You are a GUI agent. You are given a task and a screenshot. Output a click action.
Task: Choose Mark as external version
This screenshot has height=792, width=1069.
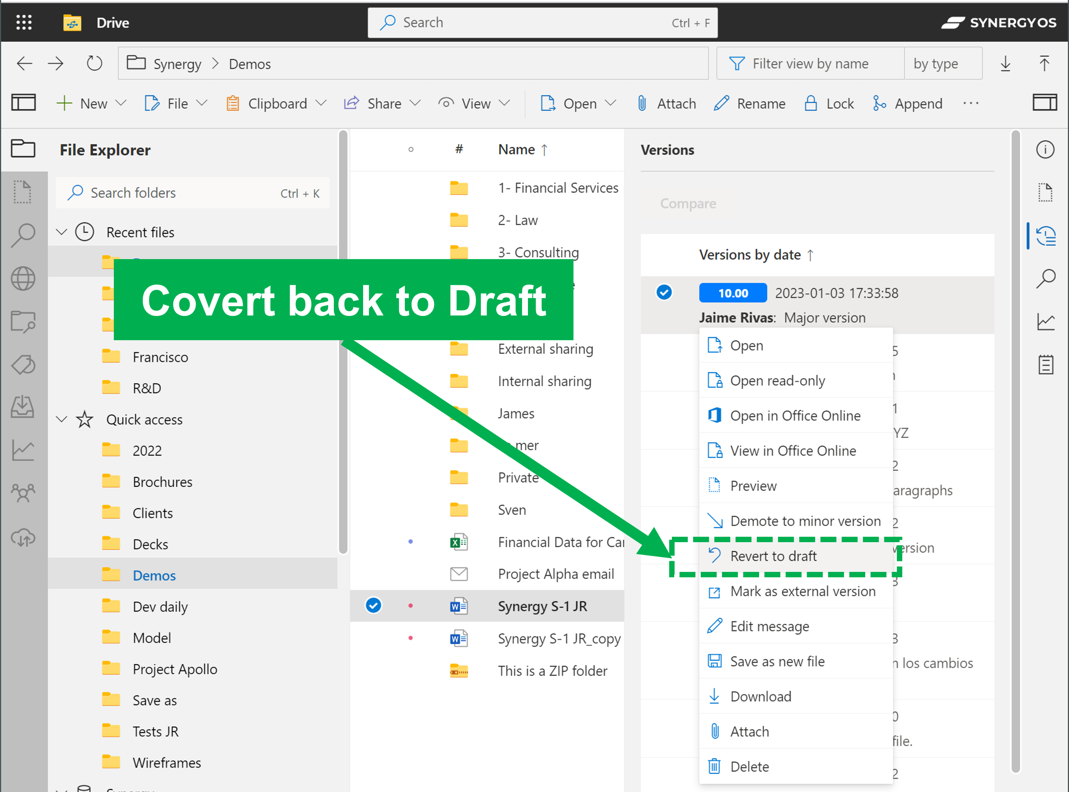[796, 591]
